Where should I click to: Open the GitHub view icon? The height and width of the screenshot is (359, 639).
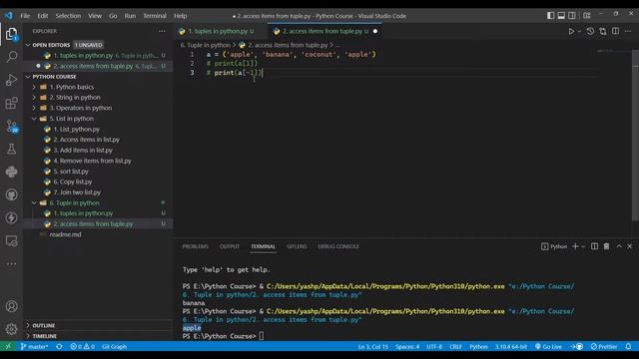coord(11,194)
